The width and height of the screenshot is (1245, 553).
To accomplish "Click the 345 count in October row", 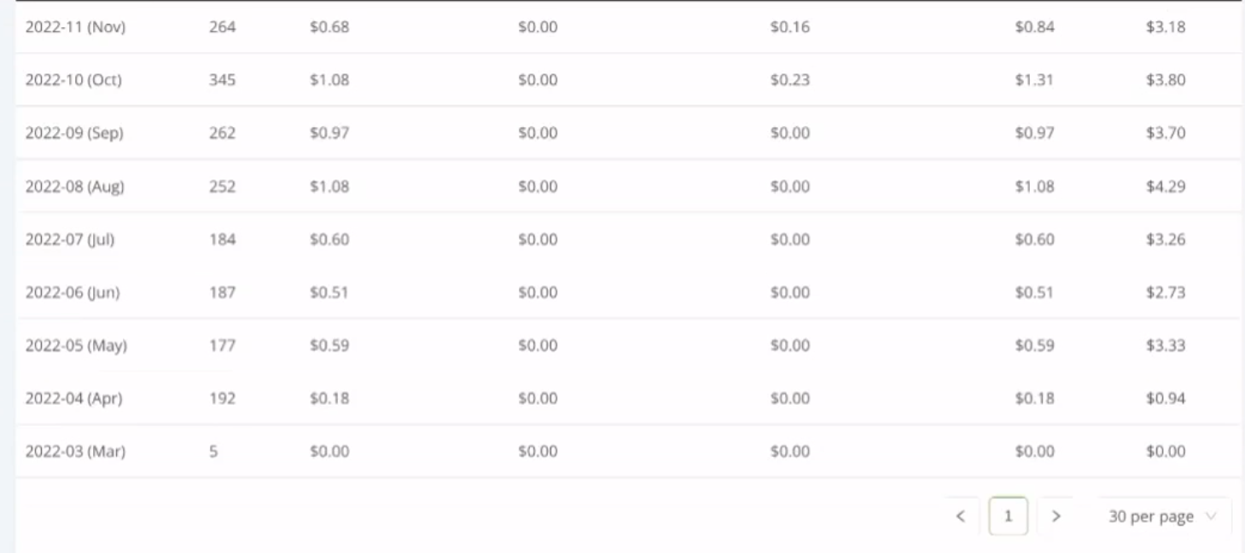I will pos(222,80).
